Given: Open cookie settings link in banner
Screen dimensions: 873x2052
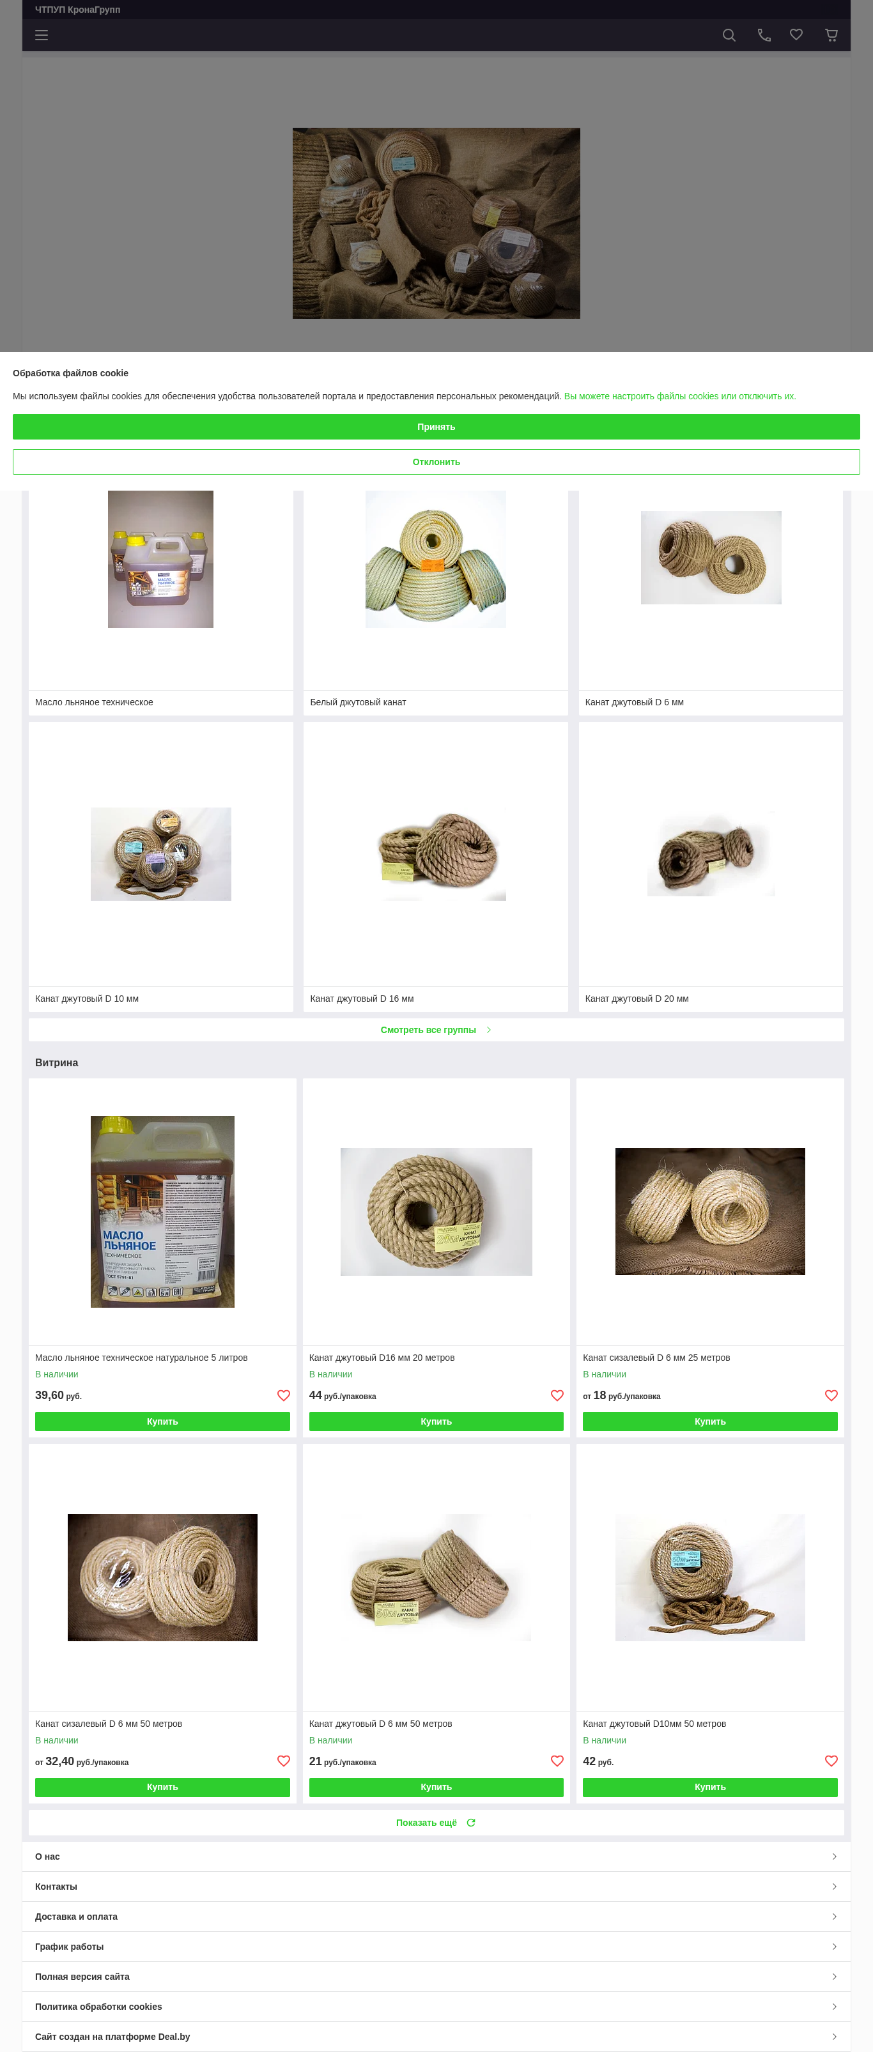Looking at the screenshot, I should pos(679,396).
